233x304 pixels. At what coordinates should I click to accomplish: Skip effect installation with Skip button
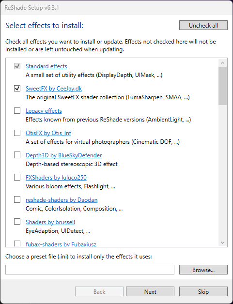(x=203, y=291)
